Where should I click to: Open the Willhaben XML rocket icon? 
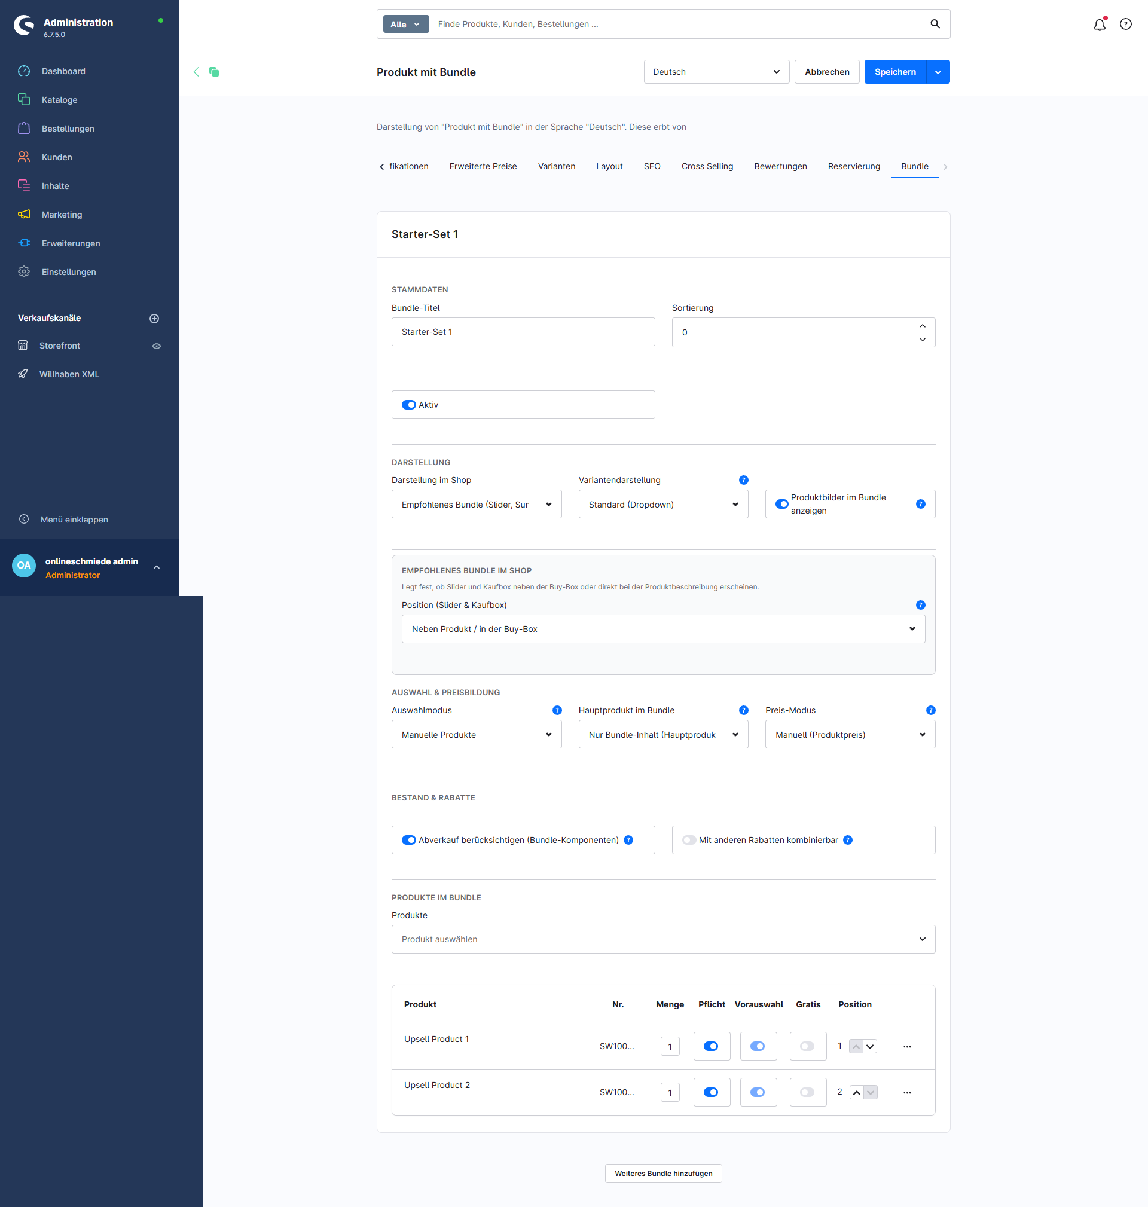click(x=23, y=374)
